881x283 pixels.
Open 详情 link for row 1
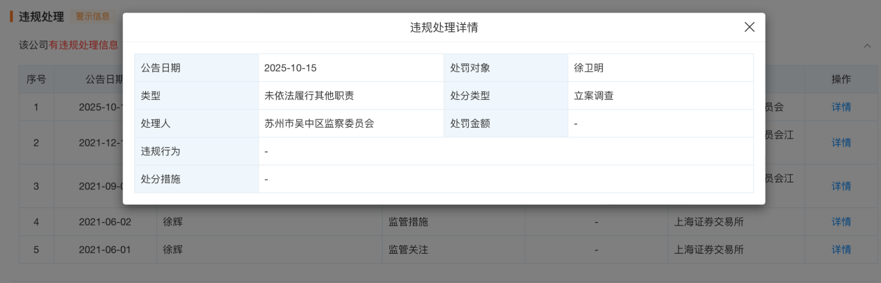pyautogui.click(x=841, y=108)
